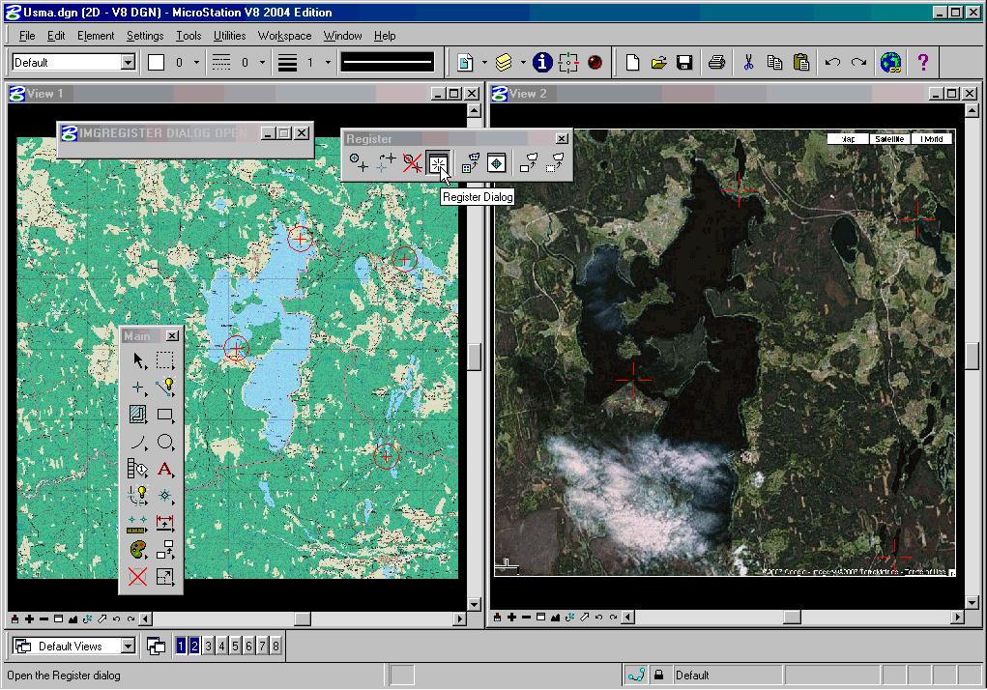
Task: Click the line style preview black bar
Action: [x=388, y=62]
